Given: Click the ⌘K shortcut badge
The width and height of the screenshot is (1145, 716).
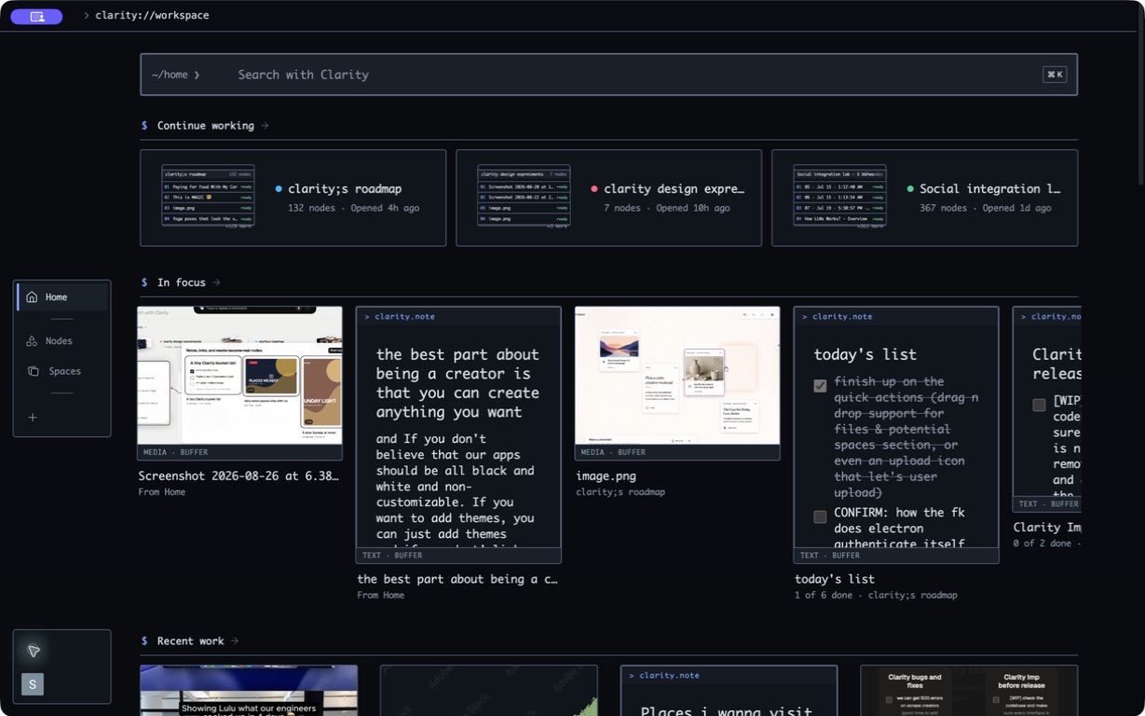Looking at the screenshot, I should click(x=1055, y=75).
